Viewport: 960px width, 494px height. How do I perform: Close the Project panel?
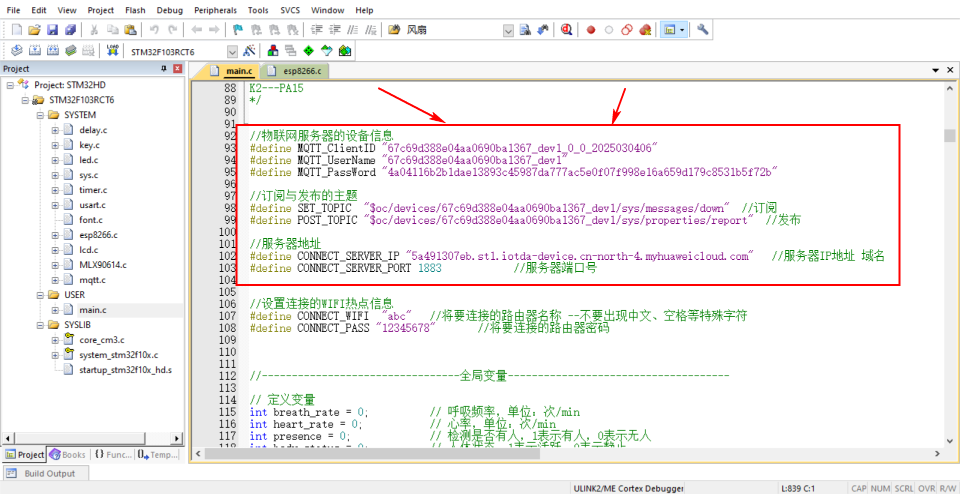tap(177, 68)
